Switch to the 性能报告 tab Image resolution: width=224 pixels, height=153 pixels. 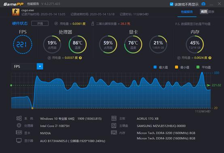point(187,12)
